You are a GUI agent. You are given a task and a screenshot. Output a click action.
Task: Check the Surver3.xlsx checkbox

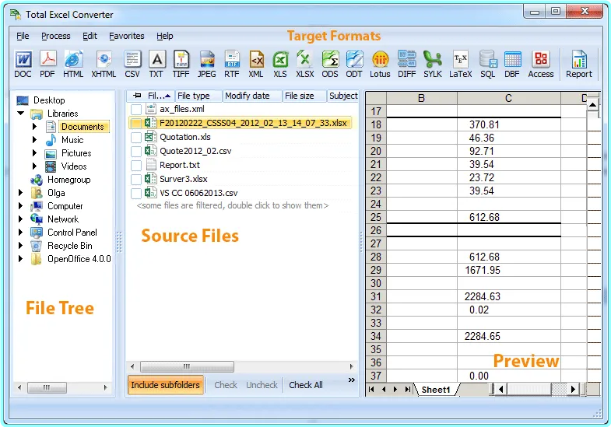coord(136,180)
